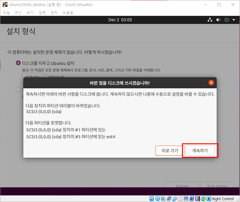Viewport: 240px width, 202px height.
Task: Click the VirtualBox mouse integration icon
Action: 203,199
